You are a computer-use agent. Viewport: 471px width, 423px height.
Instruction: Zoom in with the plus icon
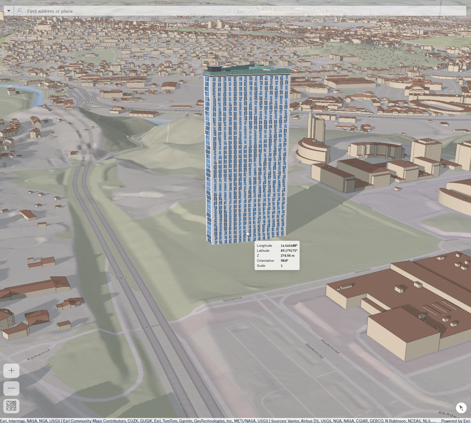tap(11, 371)
